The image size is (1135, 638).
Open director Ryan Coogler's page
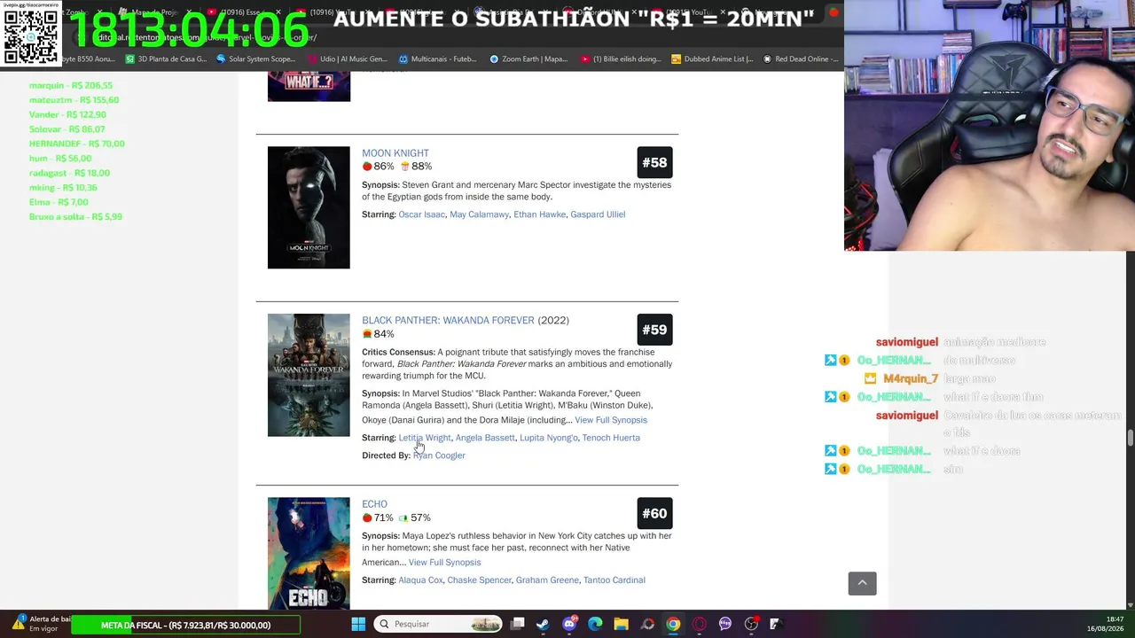pyautogui.click(x=439, y=455)
